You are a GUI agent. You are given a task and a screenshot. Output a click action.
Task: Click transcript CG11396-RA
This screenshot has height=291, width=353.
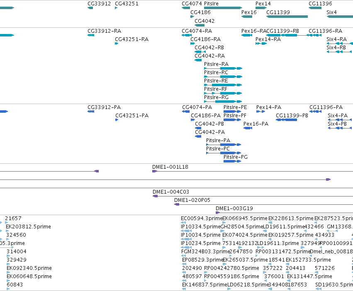coord(315,35)
